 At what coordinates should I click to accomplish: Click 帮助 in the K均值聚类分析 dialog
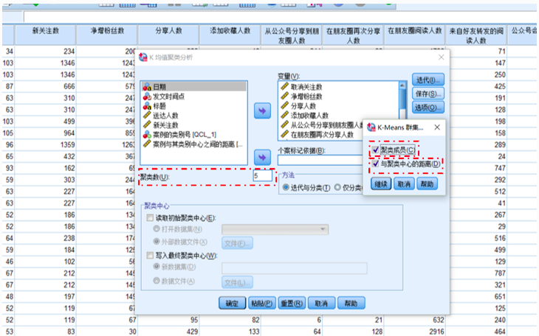pyautogui.click(x=351, y=304)
